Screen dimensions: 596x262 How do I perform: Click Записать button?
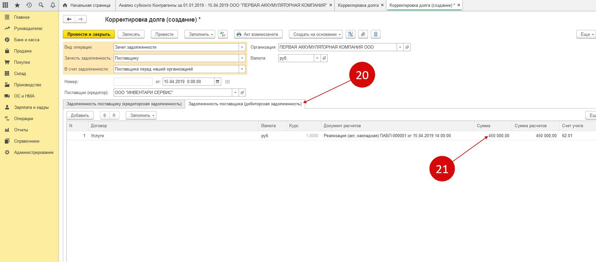[x=131, y=34]
